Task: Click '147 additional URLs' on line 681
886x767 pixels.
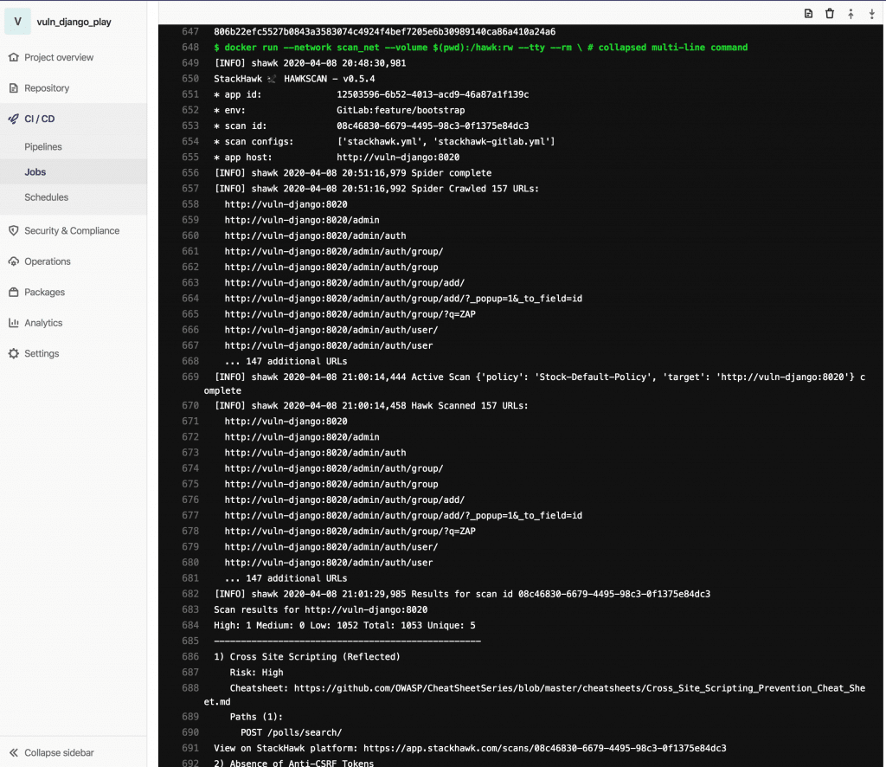Action: coord(286,578)
